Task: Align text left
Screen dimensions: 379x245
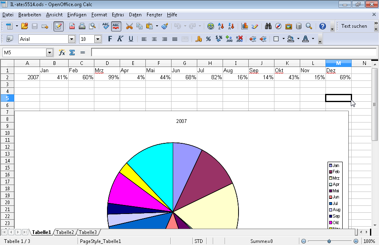Action: pos(144,39)
